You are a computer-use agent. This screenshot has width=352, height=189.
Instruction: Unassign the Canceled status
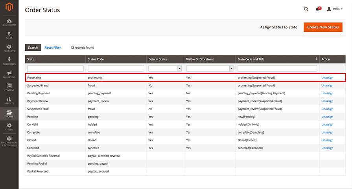tap(327, 148)
